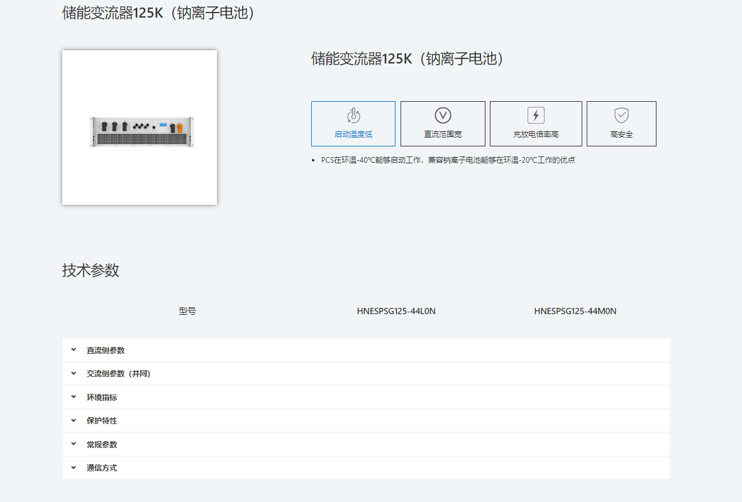The height and width of the screenshot is (502, 742).
Task: Select the 直流范围宽 icon
Action: pyautogui.click(x=443, y=123)
